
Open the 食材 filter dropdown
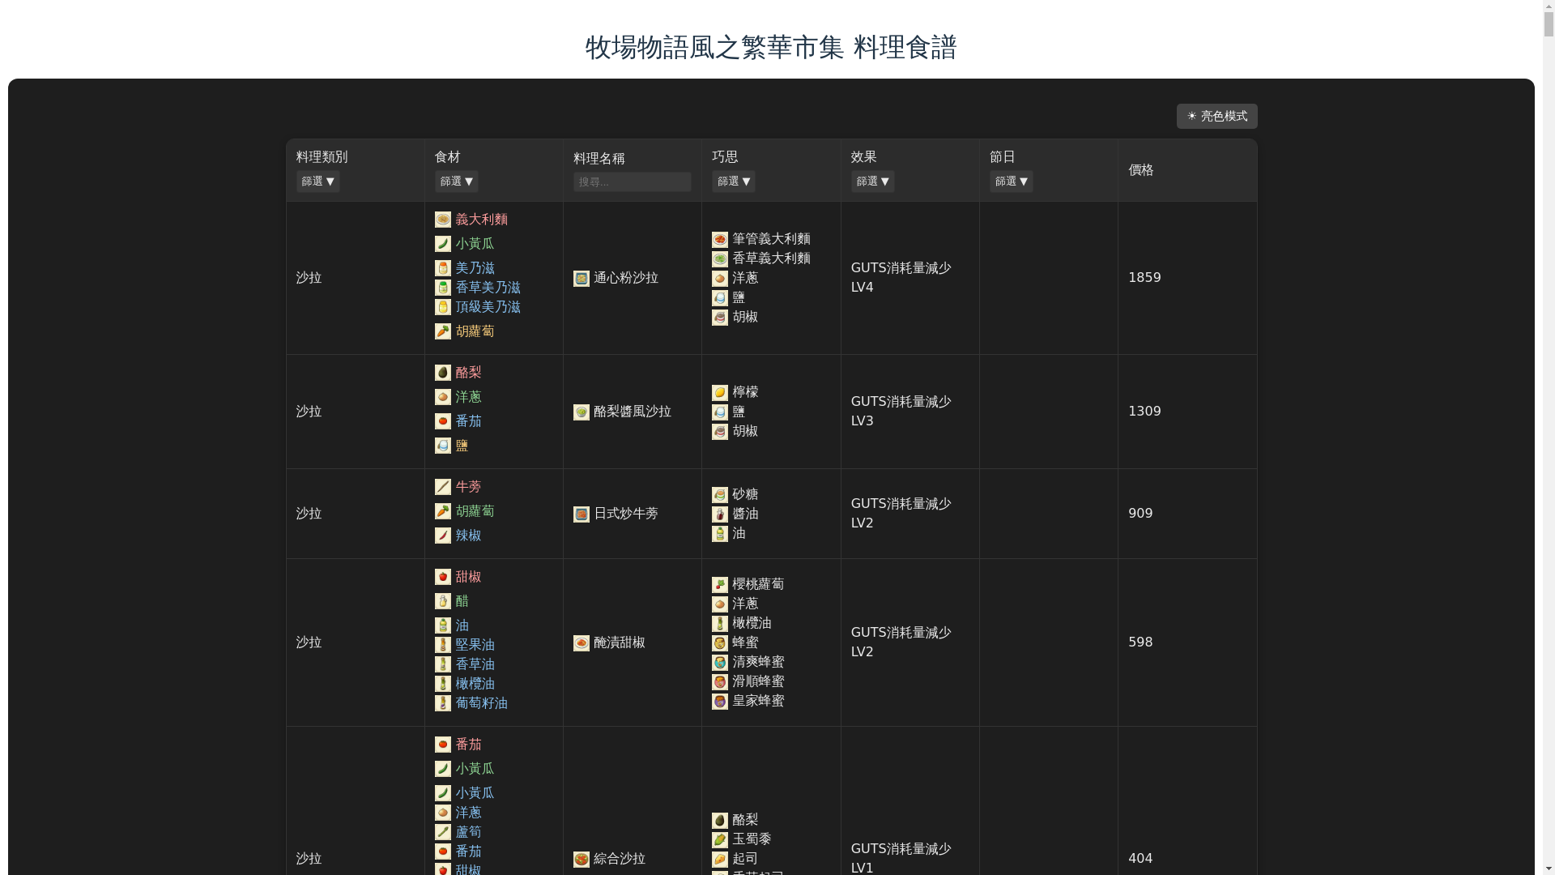[x=456, y=181]
